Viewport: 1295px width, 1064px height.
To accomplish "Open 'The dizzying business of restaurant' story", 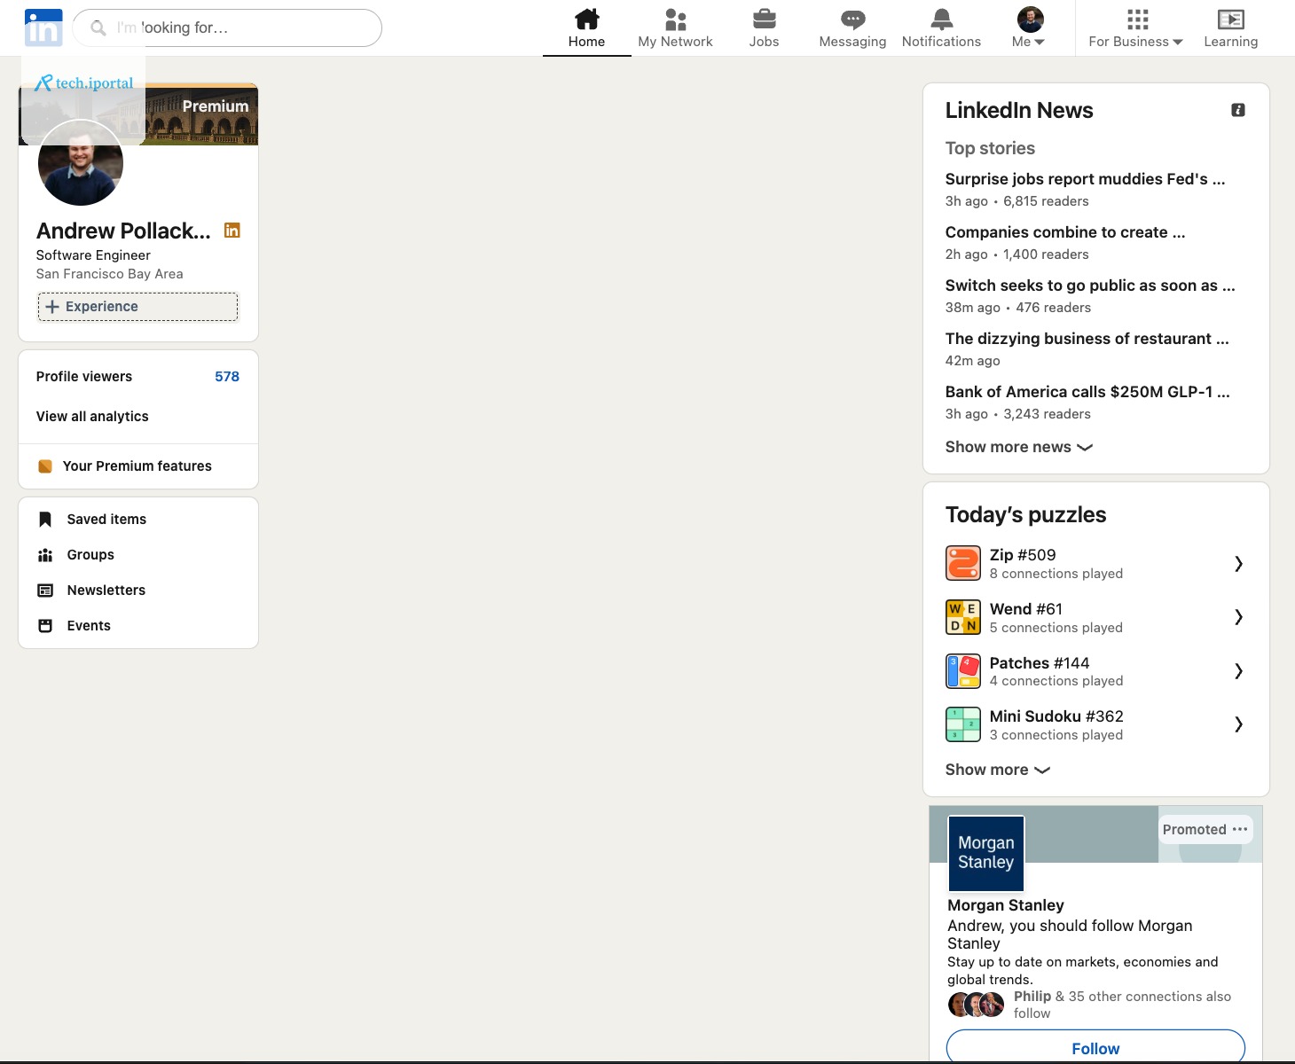I will (x=1087, y=339).
